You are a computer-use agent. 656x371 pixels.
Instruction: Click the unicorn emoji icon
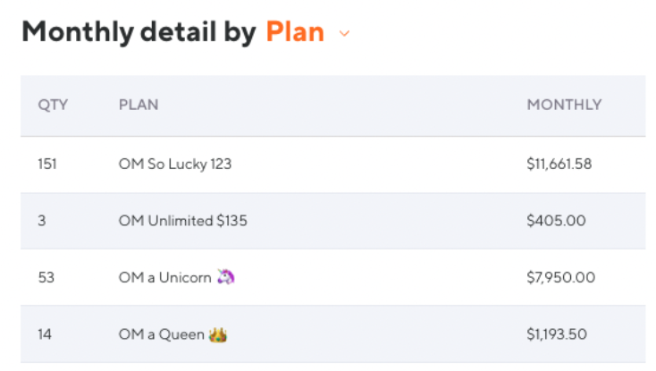(226, 277)
